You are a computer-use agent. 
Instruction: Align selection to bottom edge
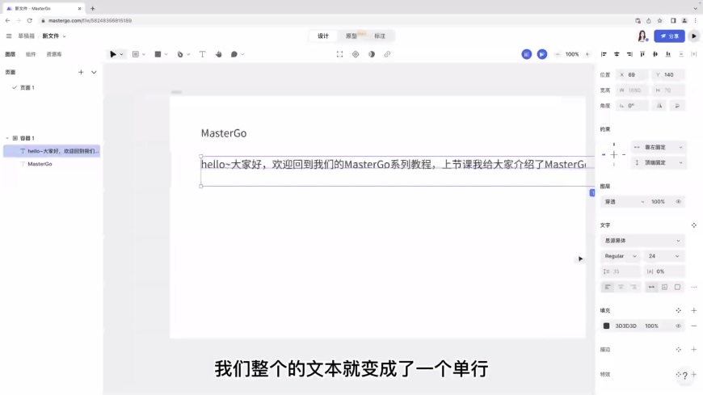tap(668, 54)
